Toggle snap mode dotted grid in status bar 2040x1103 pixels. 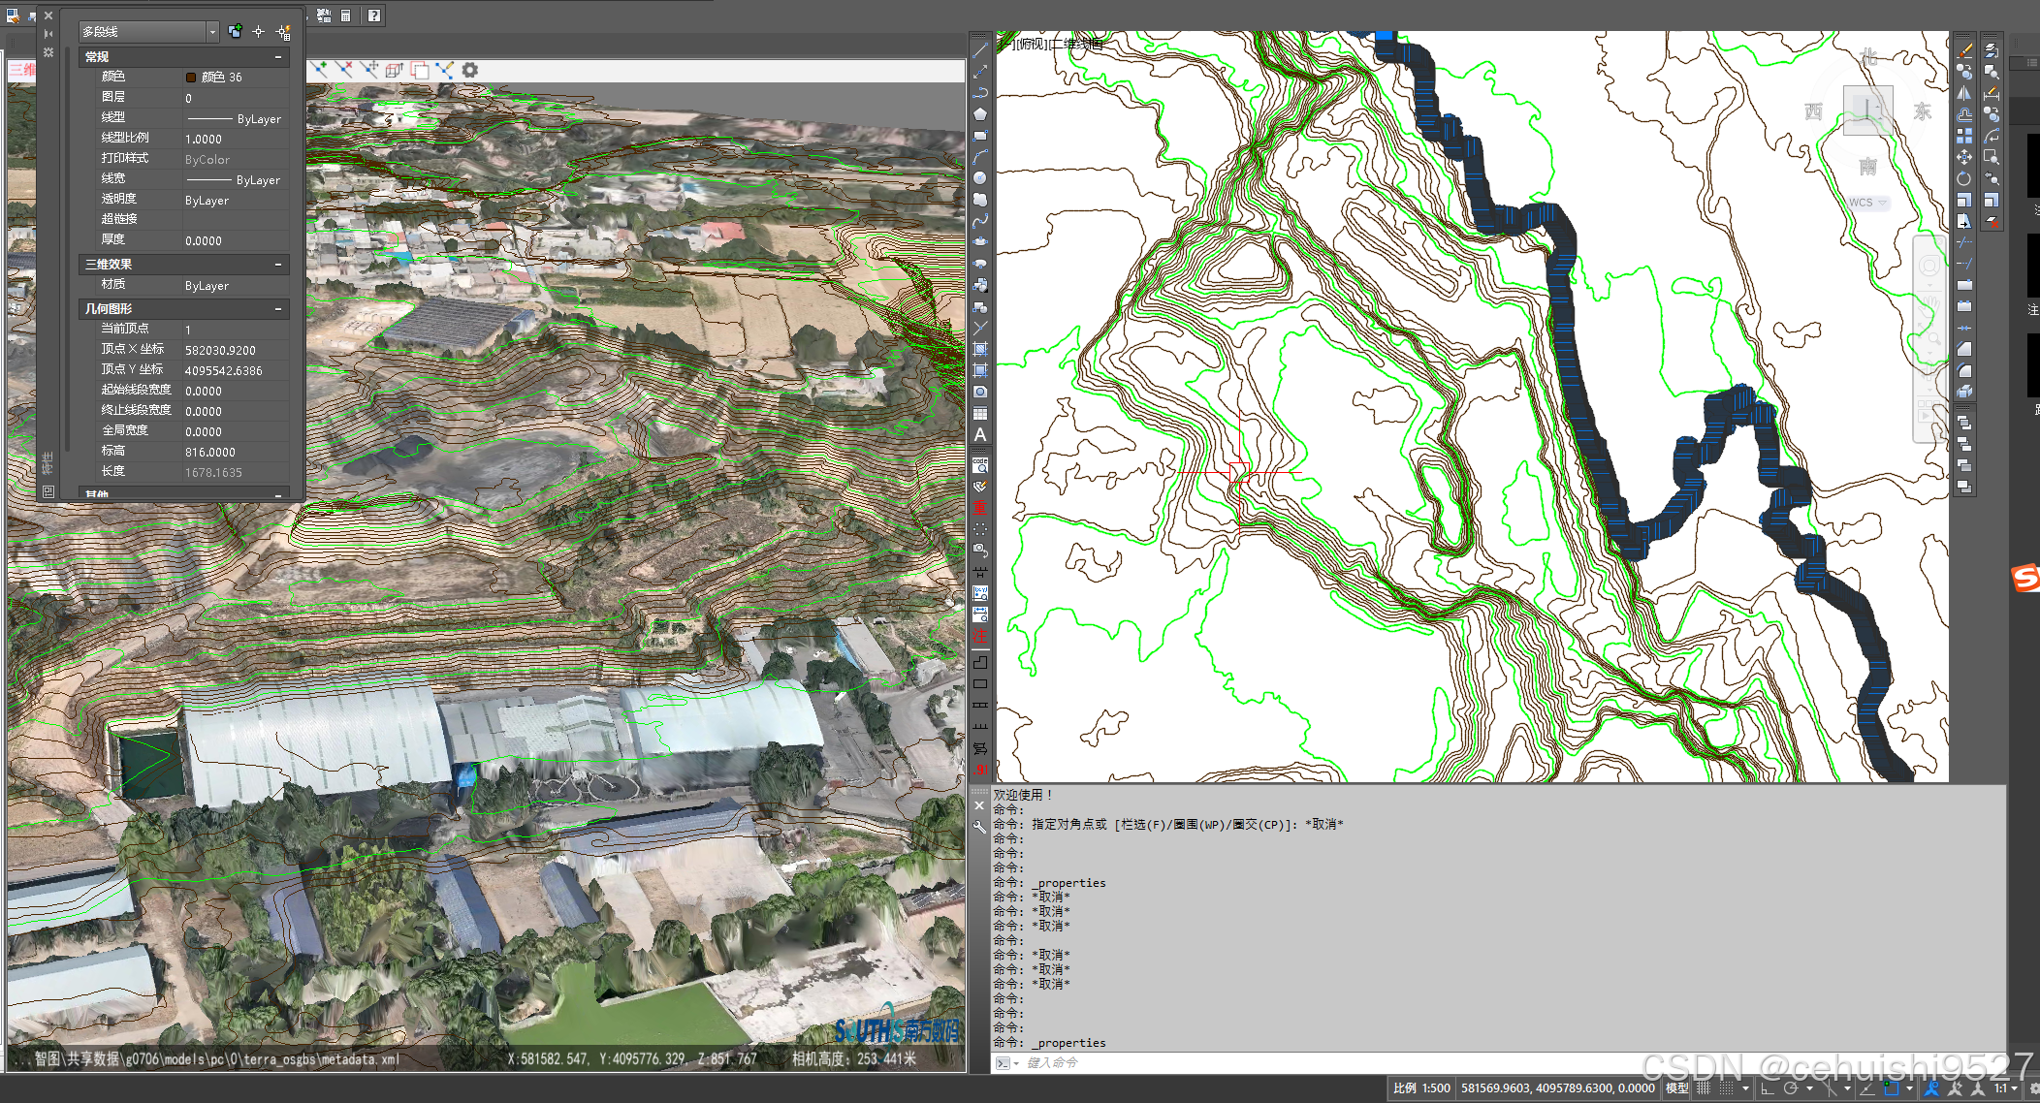(x=1727, y=1088)
